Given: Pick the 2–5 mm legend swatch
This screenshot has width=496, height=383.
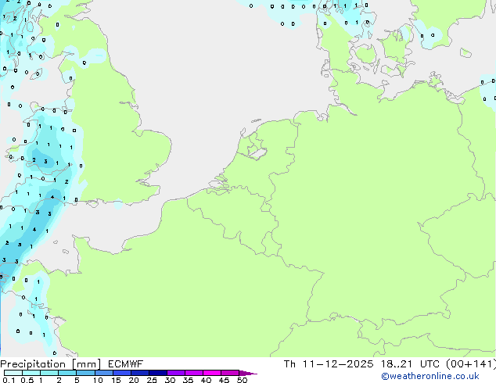Looking at the screenshot, I should point(67,373).
